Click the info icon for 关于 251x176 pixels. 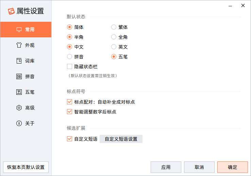19,123
